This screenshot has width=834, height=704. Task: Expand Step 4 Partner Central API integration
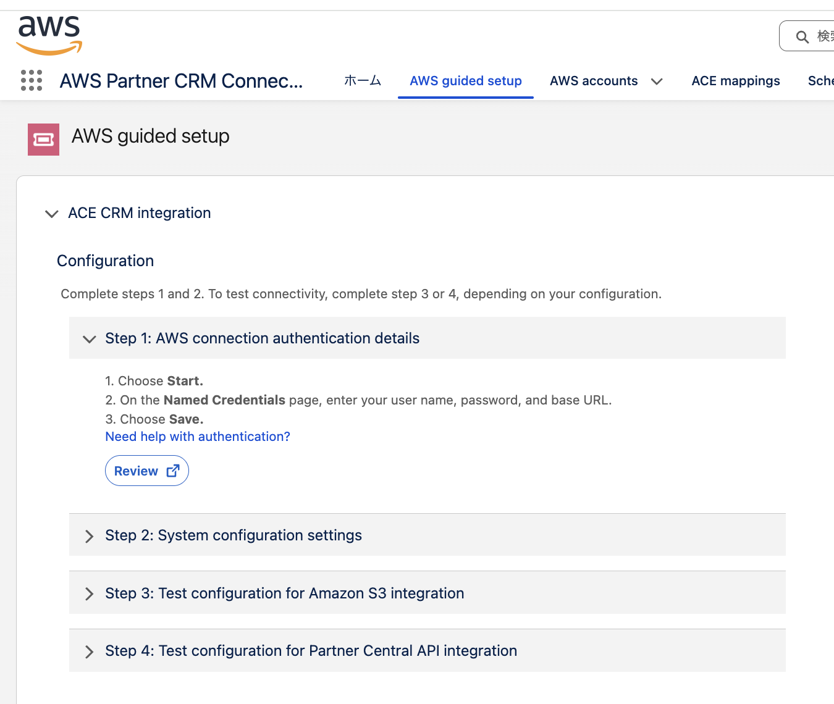(90, 652)
